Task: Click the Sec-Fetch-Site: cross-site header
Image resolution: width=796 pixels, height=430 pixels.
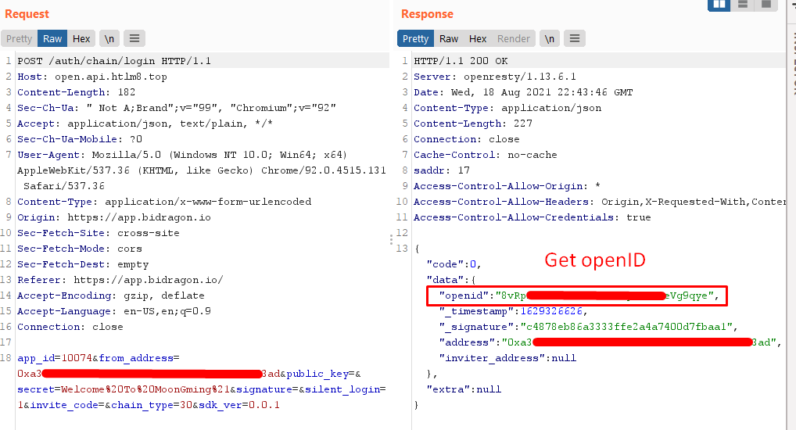Action: [x=98, y=233]
